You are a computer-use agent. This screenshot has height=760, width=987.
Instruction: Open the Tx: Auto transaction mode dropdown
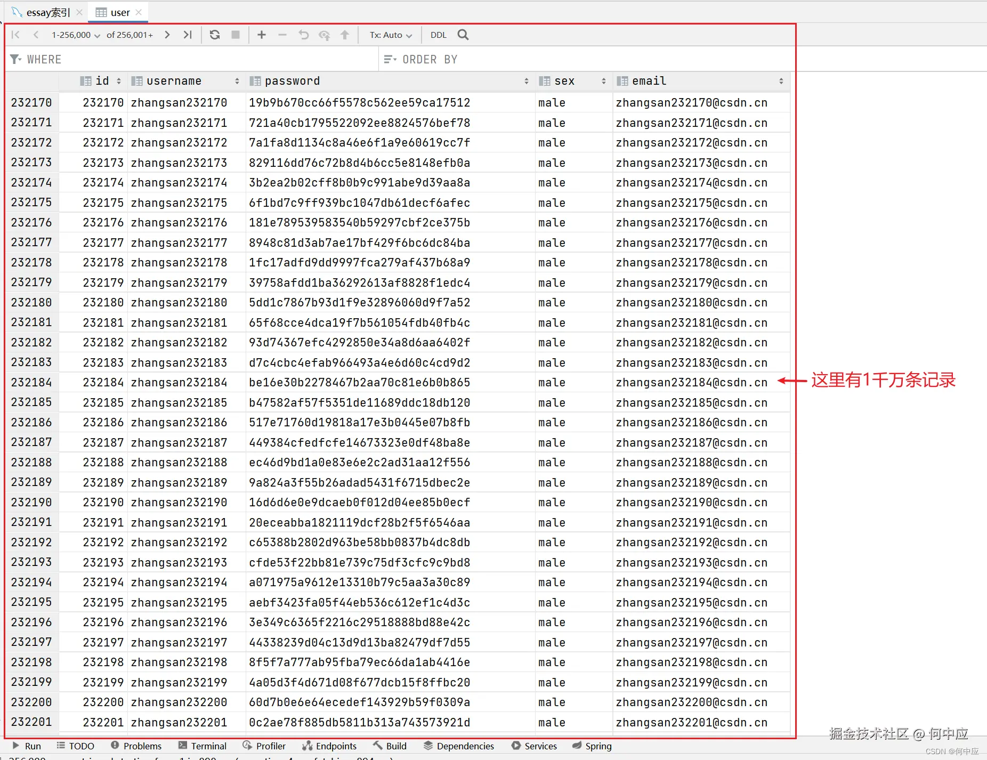[391, 35]
